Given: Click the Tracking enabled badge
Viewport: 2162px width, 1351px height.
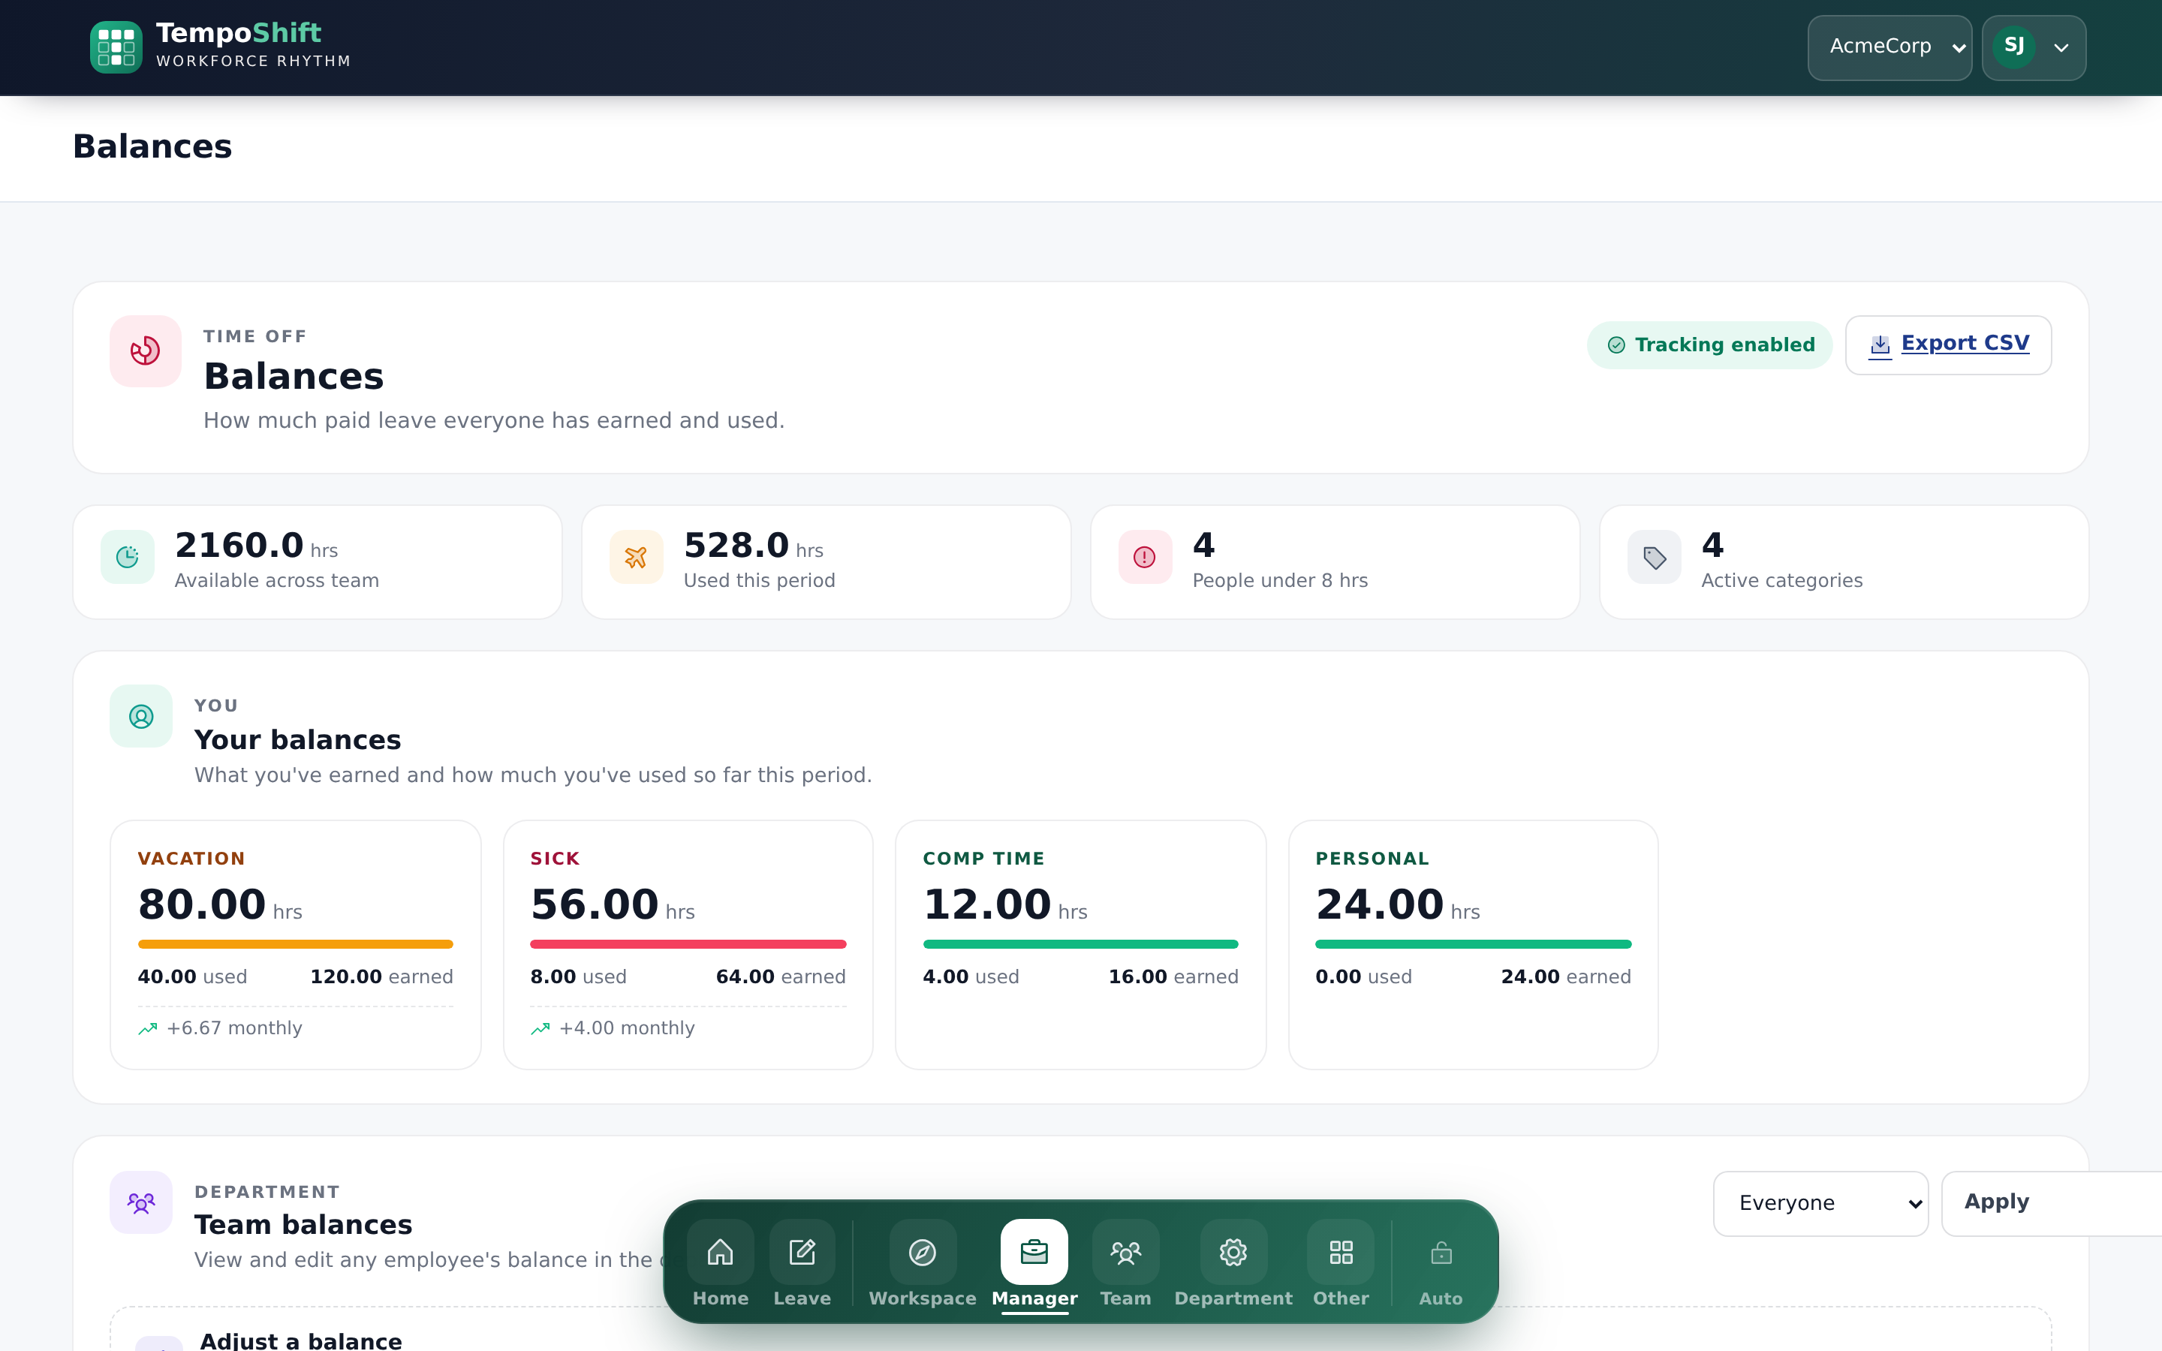Looking at the screenshot, I should pyautogui.click(x=1710, y=345).
